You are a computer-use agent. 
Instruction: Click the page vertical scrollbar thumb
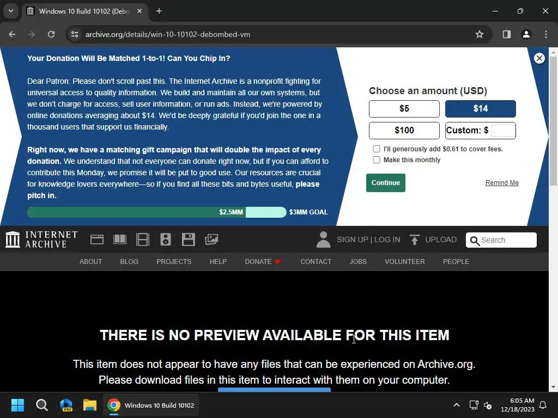coord(553,121)
